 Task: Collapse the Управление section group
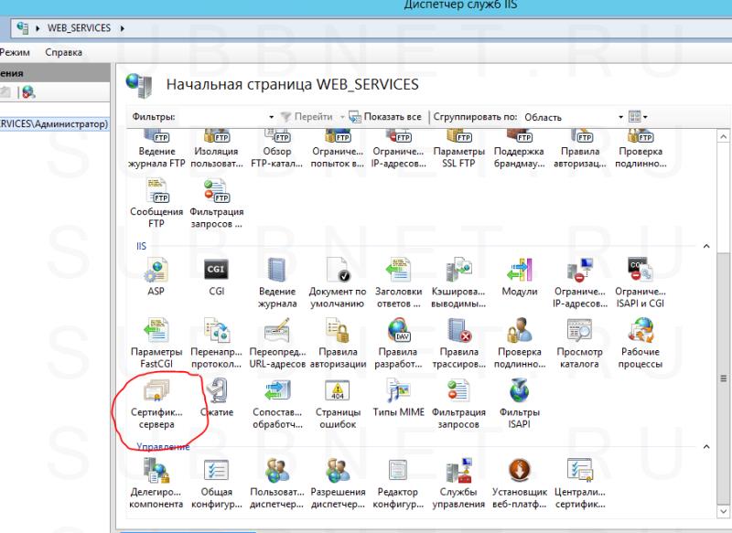[705, 447]
